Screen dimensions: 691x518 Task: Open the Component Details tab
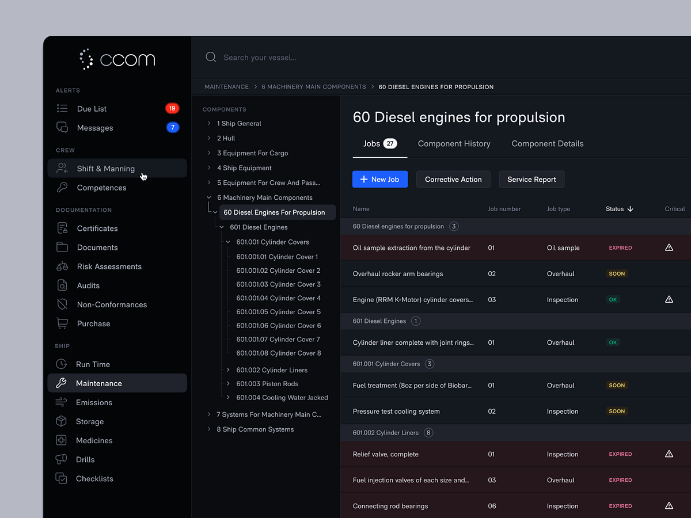[547, 144]
